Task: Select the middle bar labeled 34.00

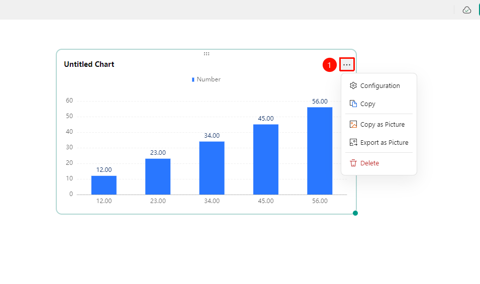Action: click(x=212, y=168)
